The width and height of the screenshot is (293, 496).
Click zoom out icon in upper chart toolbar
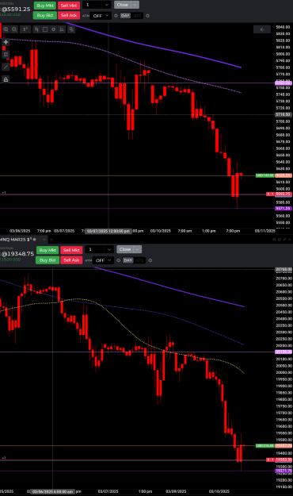[x=14, y=29]
